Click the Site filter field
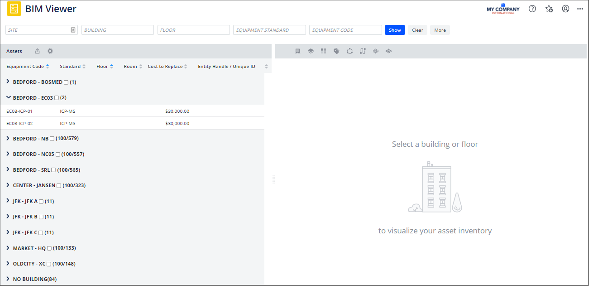This screenshot has width=593, height=290. (42, 30)
